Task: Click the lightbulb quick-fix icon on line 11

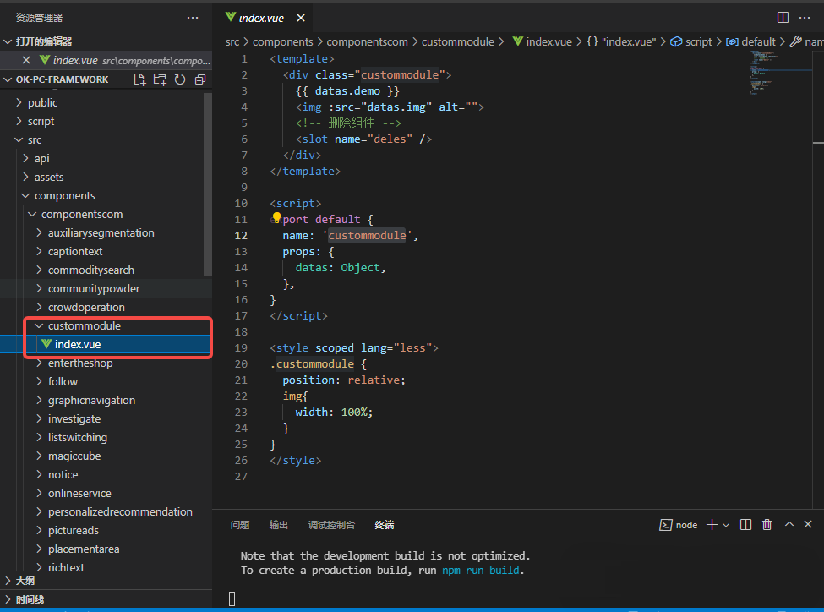Action: pyautogui.click(x=276, y=218)
